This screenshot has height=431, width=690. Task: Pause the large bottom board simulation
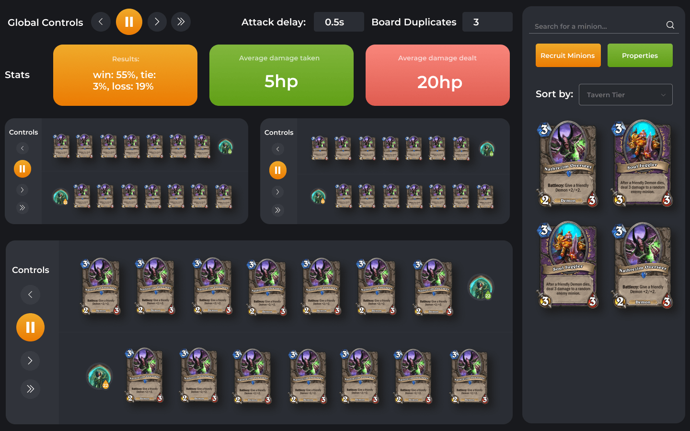(30, 328)
